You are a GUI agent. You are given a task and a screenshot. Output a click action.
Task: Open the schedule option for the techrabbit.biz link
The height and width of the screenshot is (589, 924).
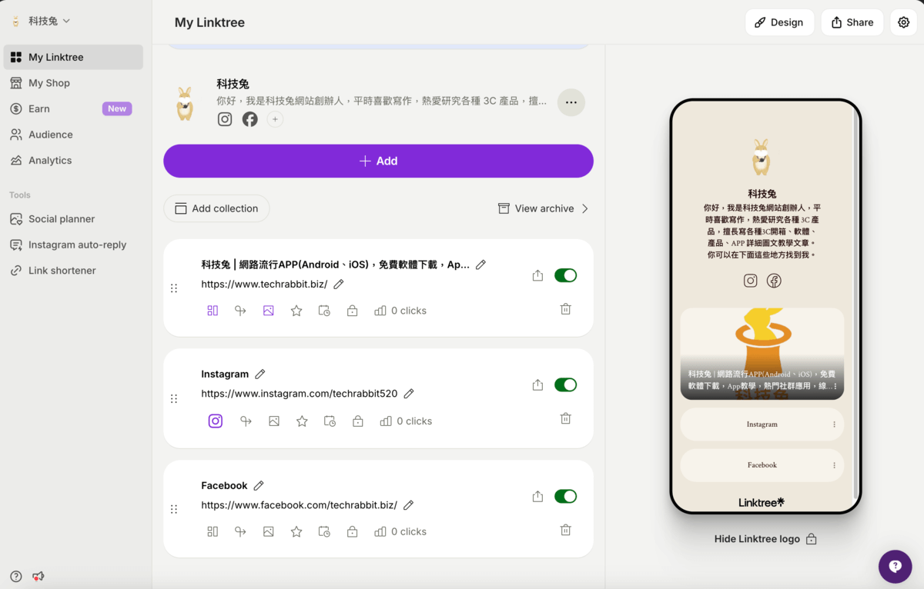[x=324, y=311]
